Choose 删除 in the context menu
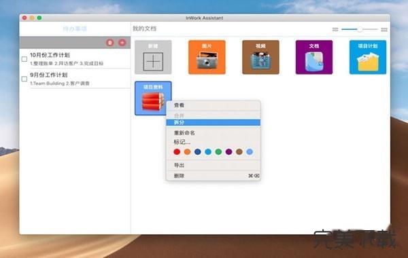Viewport: 408px width, 258px height. tap(213, 176)
